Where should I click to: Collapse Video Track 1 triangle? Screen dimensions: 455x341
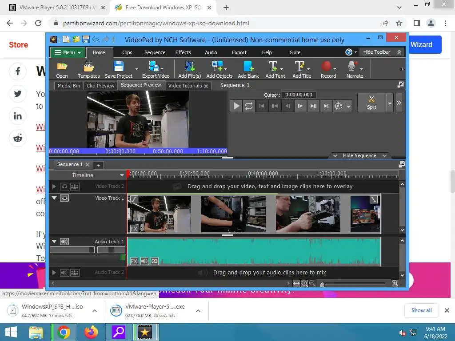click(x=54, y=198)
